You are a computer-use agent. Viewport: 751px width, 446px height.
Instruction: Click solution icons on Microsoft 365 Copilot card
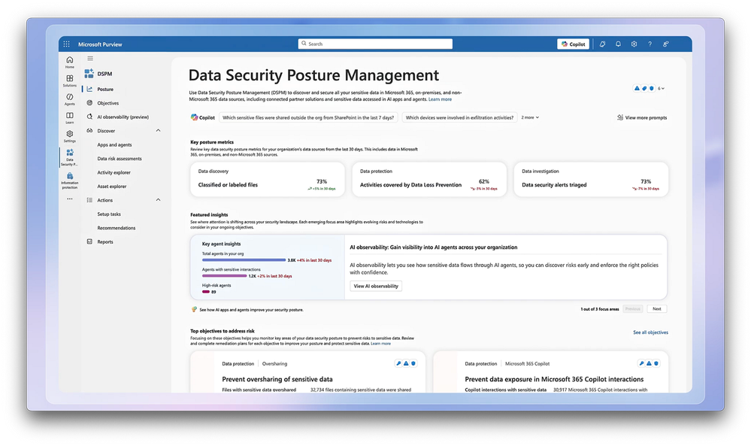pos(649,363)
